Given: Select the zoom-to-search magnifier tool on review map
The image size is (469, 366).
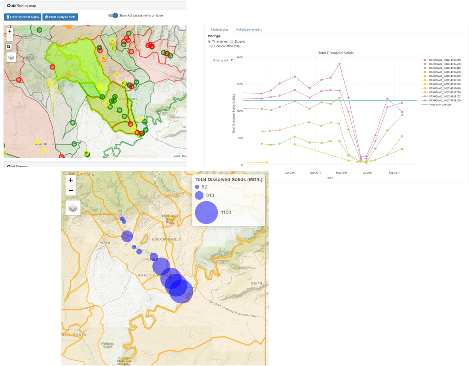Looking at the screenshot, I should click(x=8, y=46).
